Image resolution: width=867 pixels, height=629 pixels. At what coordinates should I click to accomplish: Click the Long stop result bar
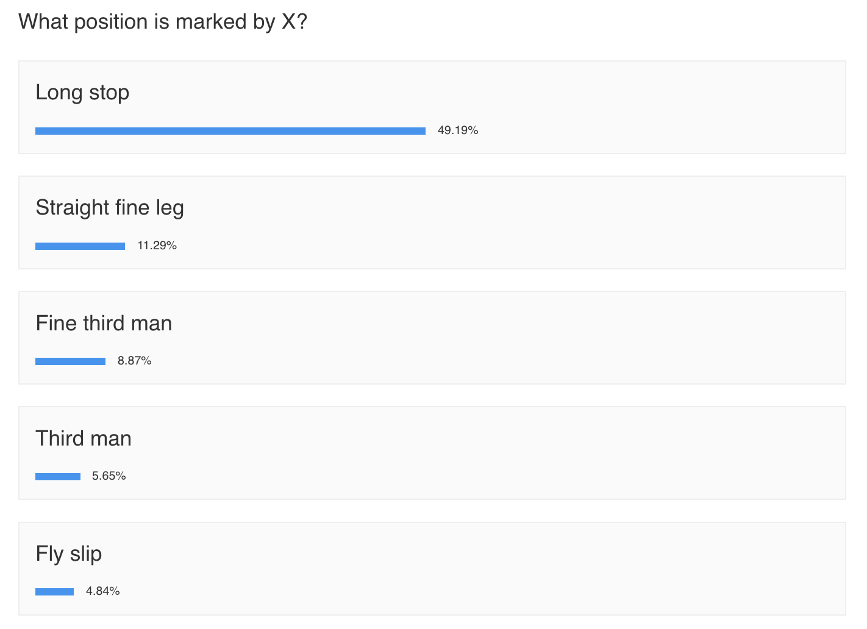click(230, 131)
